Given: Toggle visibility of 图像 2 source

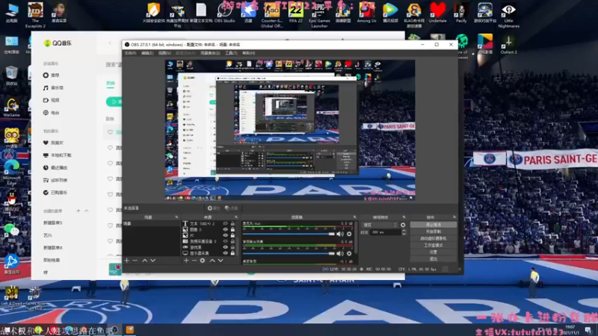Looking at the screenshot, I should click(226, 229).
